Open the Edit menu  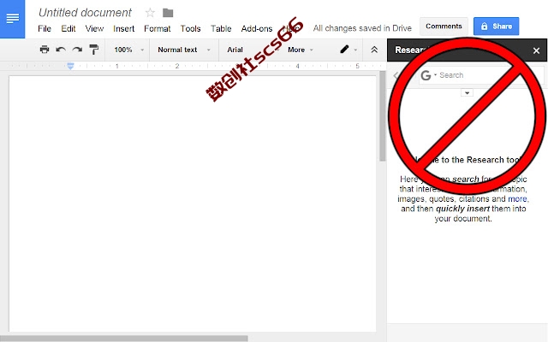[68, 28]
